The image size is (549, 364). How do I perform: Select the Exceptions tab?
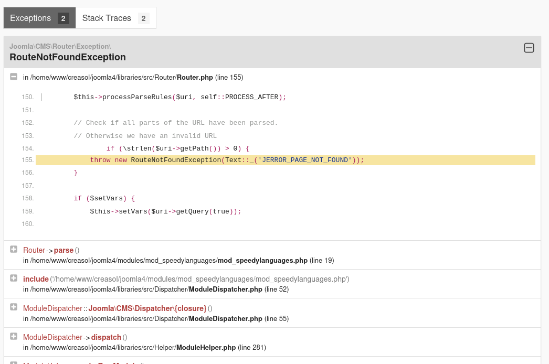click(x=30, y=18)
